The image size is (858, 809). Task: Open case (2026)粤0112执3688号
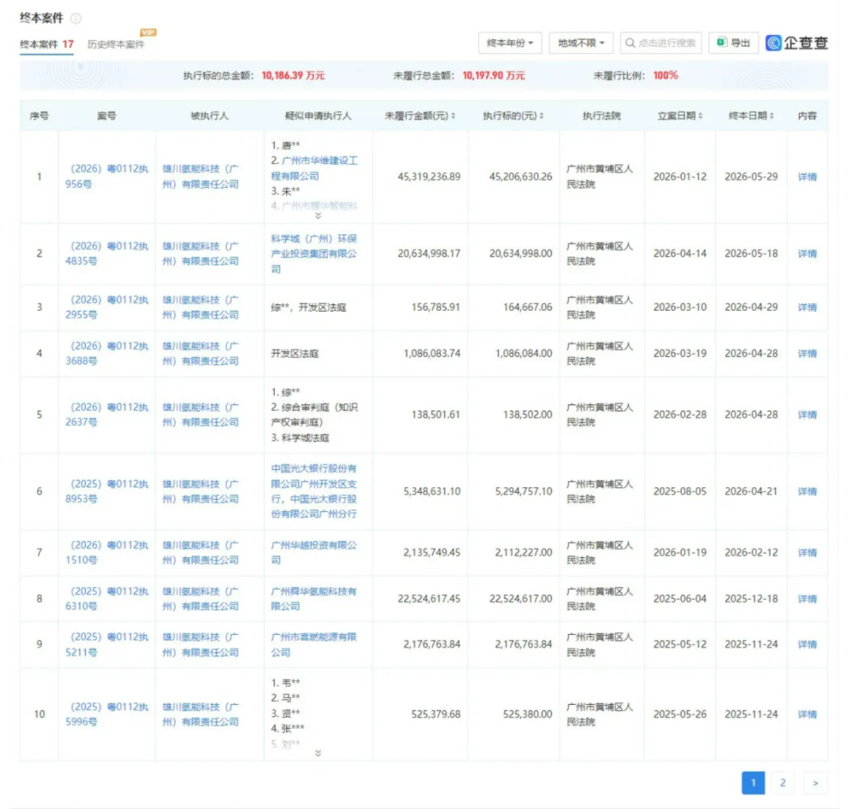point(106,354)
